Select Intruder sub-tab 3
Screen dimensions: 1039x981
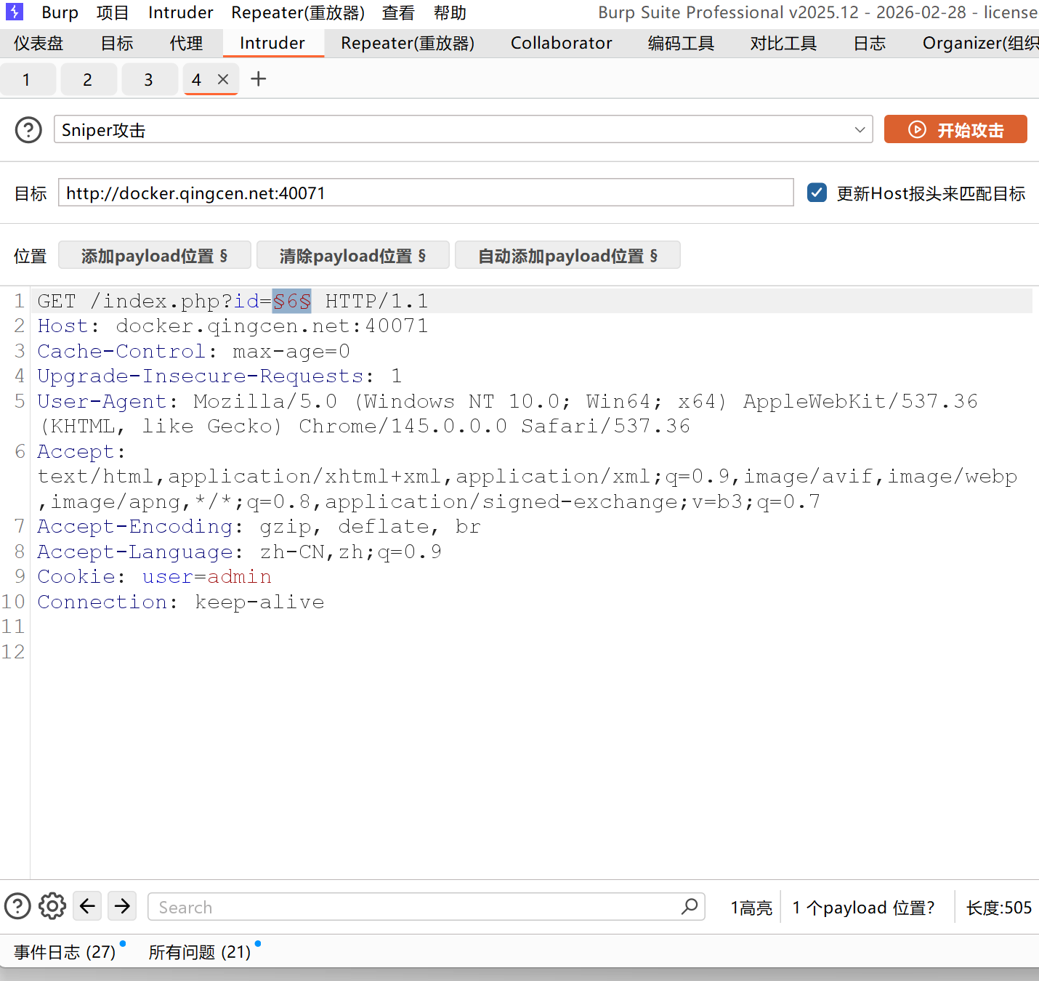(149, 79)
